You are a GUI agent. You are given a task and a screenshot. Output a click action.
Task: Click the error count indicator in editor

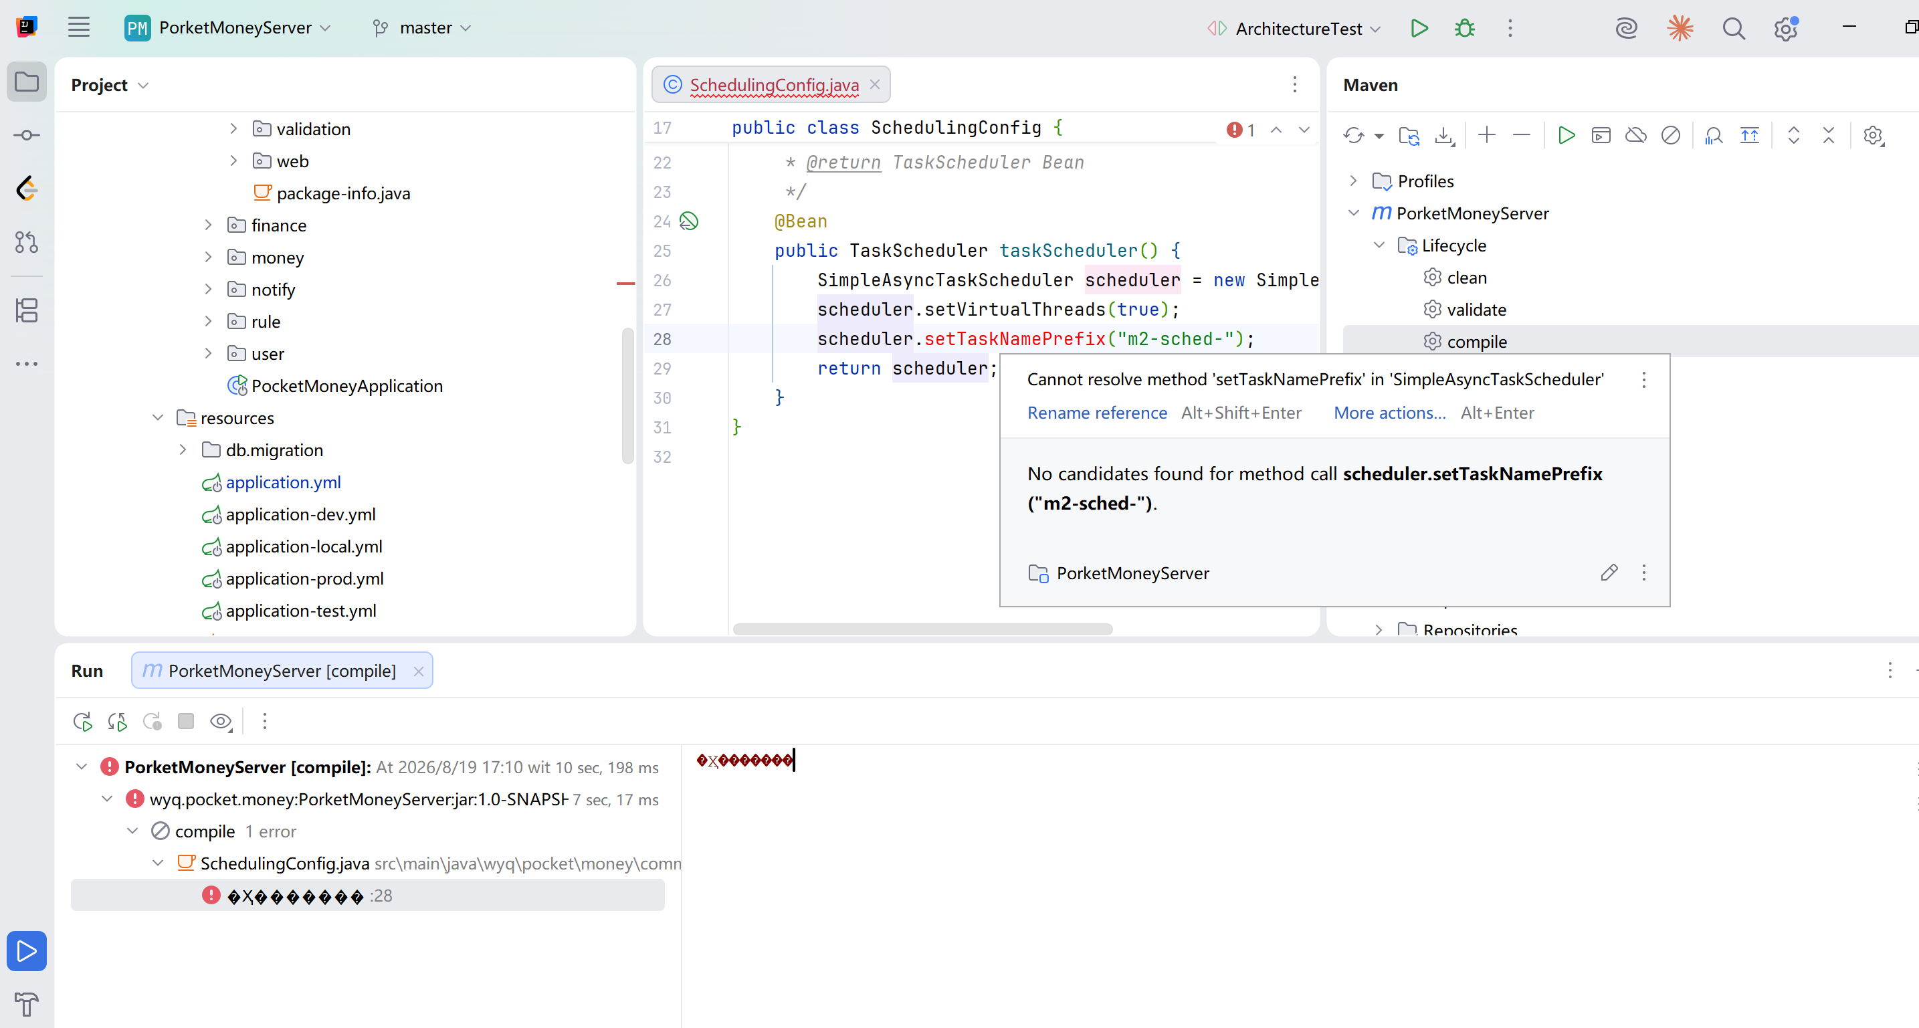click(1241, 130)
